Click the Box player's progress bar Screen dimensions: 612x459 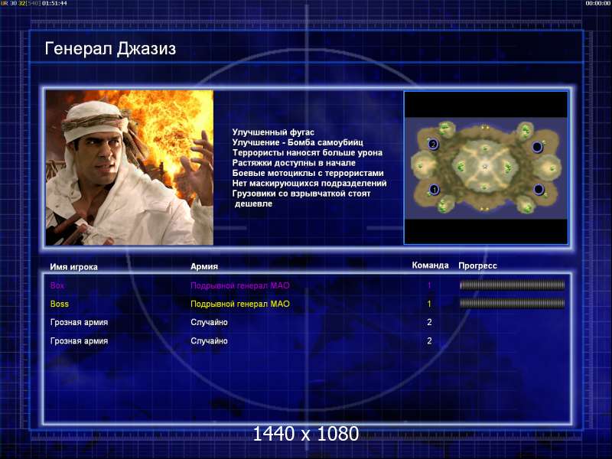click(512, 285)
